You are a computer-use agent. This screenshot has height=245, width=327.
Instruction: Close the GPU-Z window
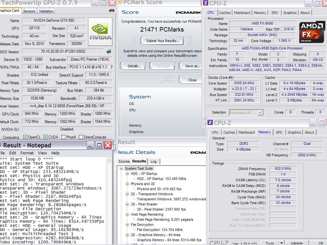coord(112,3)
